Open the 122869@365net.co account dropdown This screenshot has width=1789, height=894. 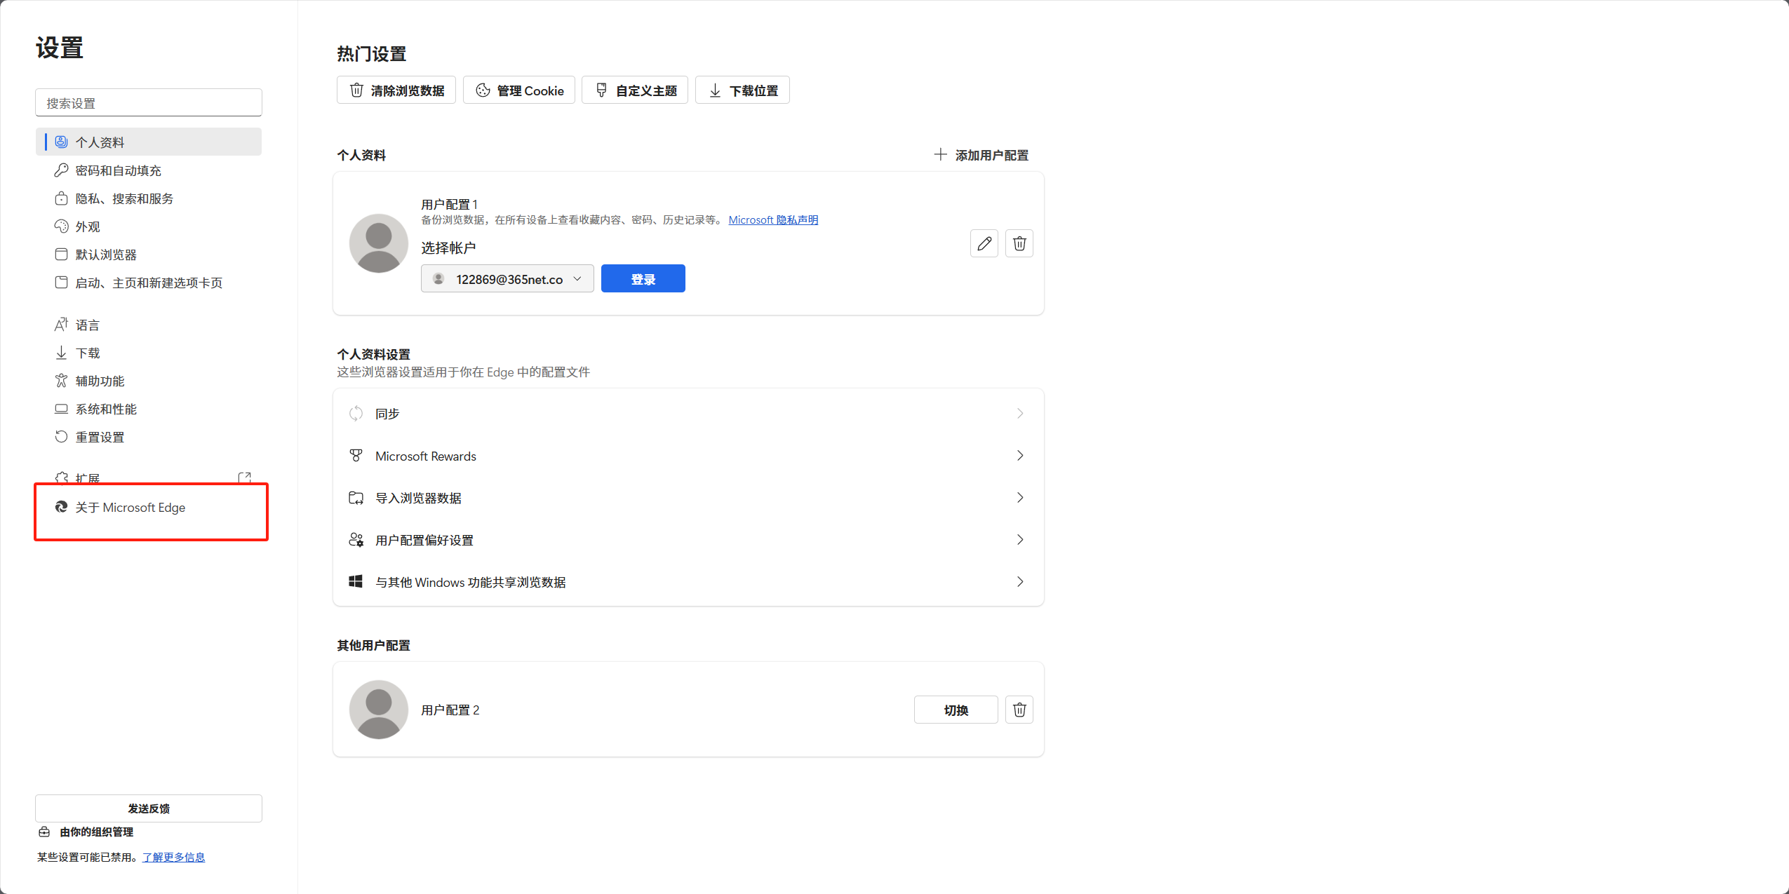(507, 278)
